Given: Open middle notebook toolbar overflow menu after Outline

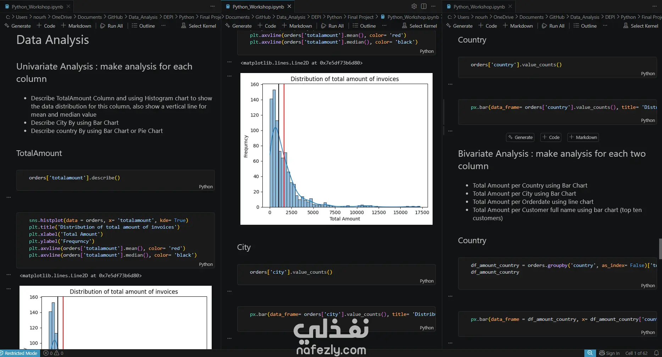Looking at the screenshot, I should point(384,26).
